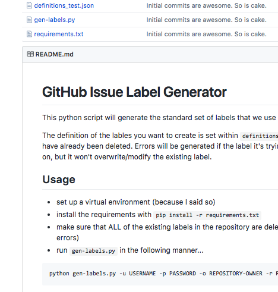
Task: Click the GitHub Issue Label Generator heading
Action: (134, 92)
